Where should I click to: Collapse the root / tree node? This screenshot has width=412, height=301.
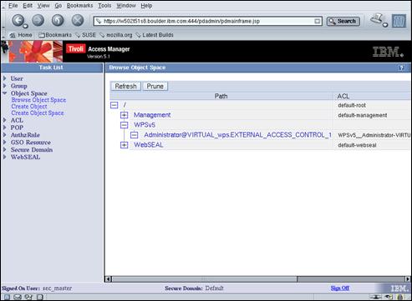[114, 105]
